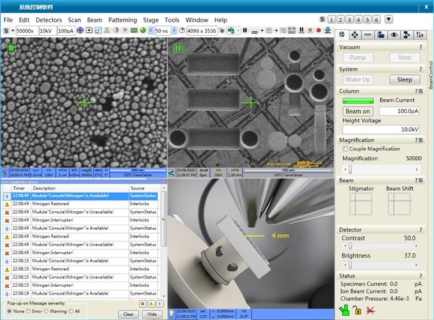Click the crosshair beam centering icon in toolbar
The width and height of the screenshot is (434, 320).
(x=80, y=31)
